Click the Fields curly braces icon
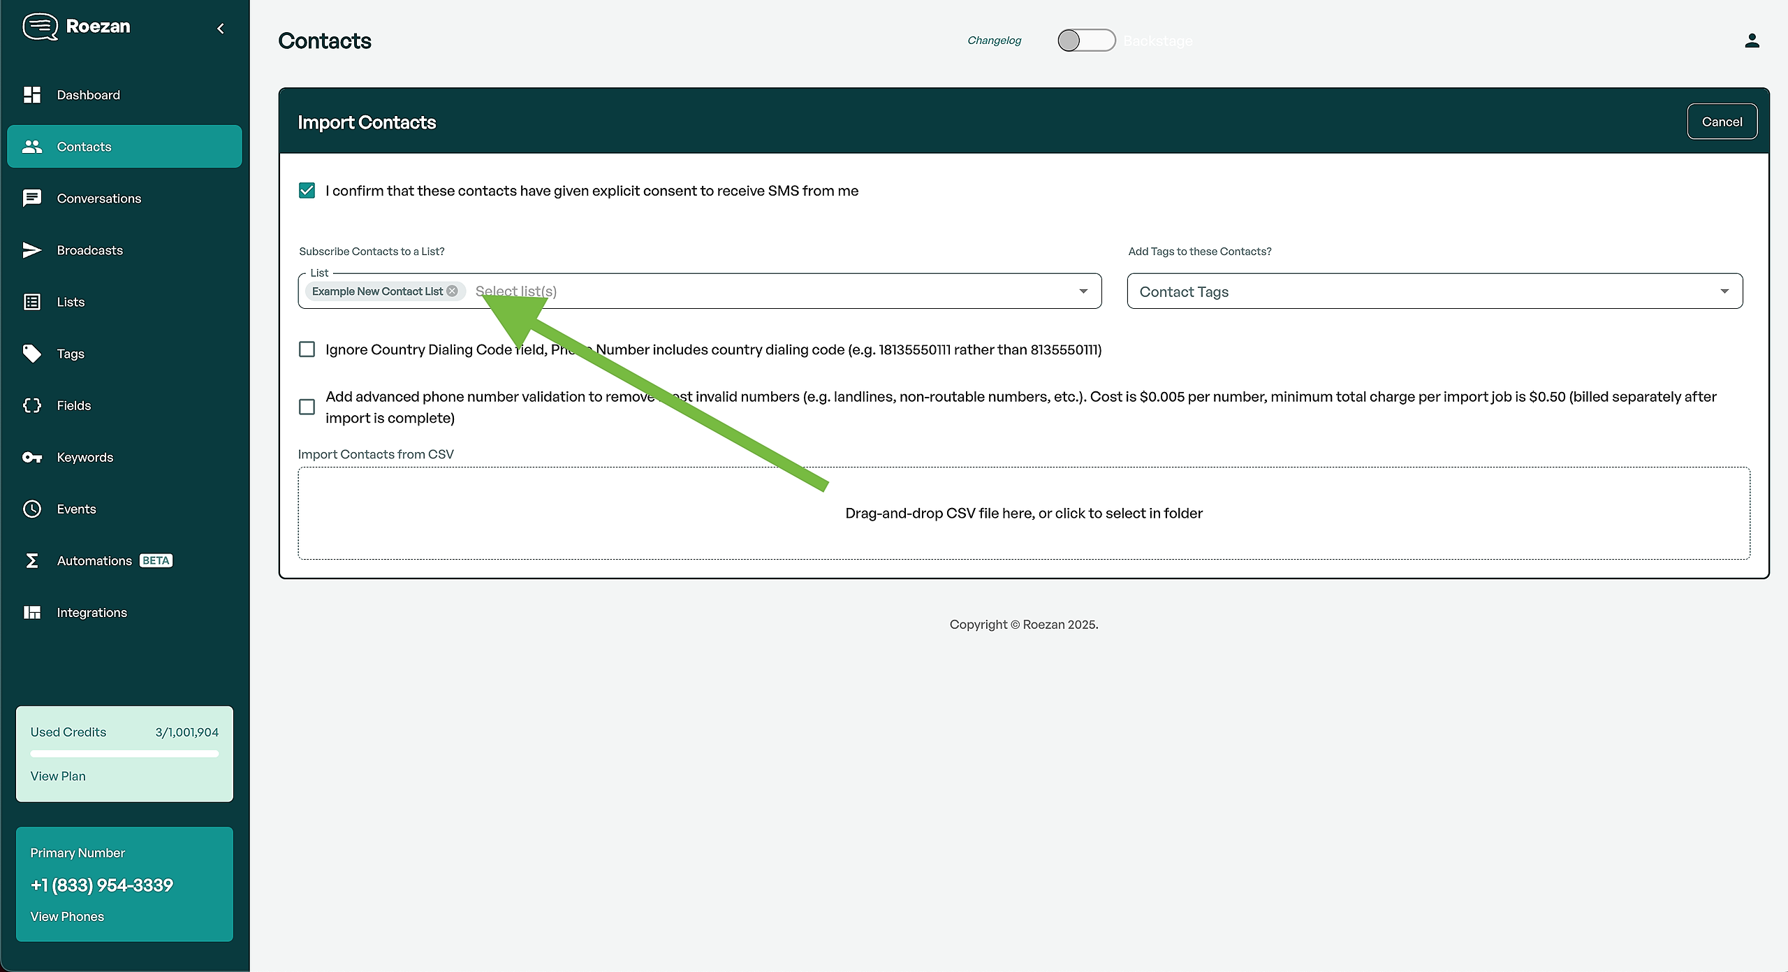 pyautogui.click(x=32, y=405)
